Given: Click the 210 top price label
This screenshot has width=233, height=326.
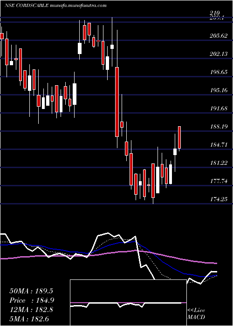Looking at the screenshot, I should pos(215,13).
